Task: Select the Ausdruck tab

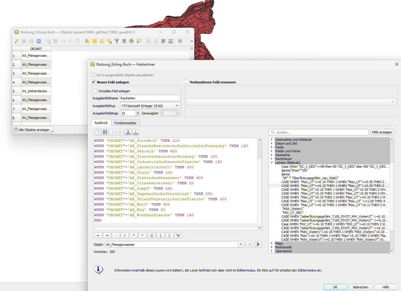Action: pyautogui.click(x=101, y=123)
